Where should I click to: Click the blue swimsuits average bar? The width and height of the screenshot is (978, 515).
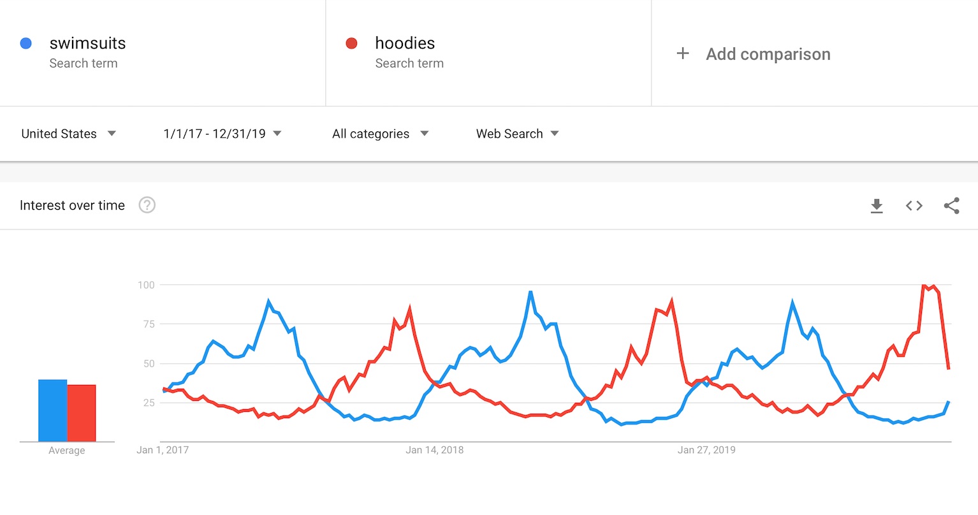coord(52,410)
